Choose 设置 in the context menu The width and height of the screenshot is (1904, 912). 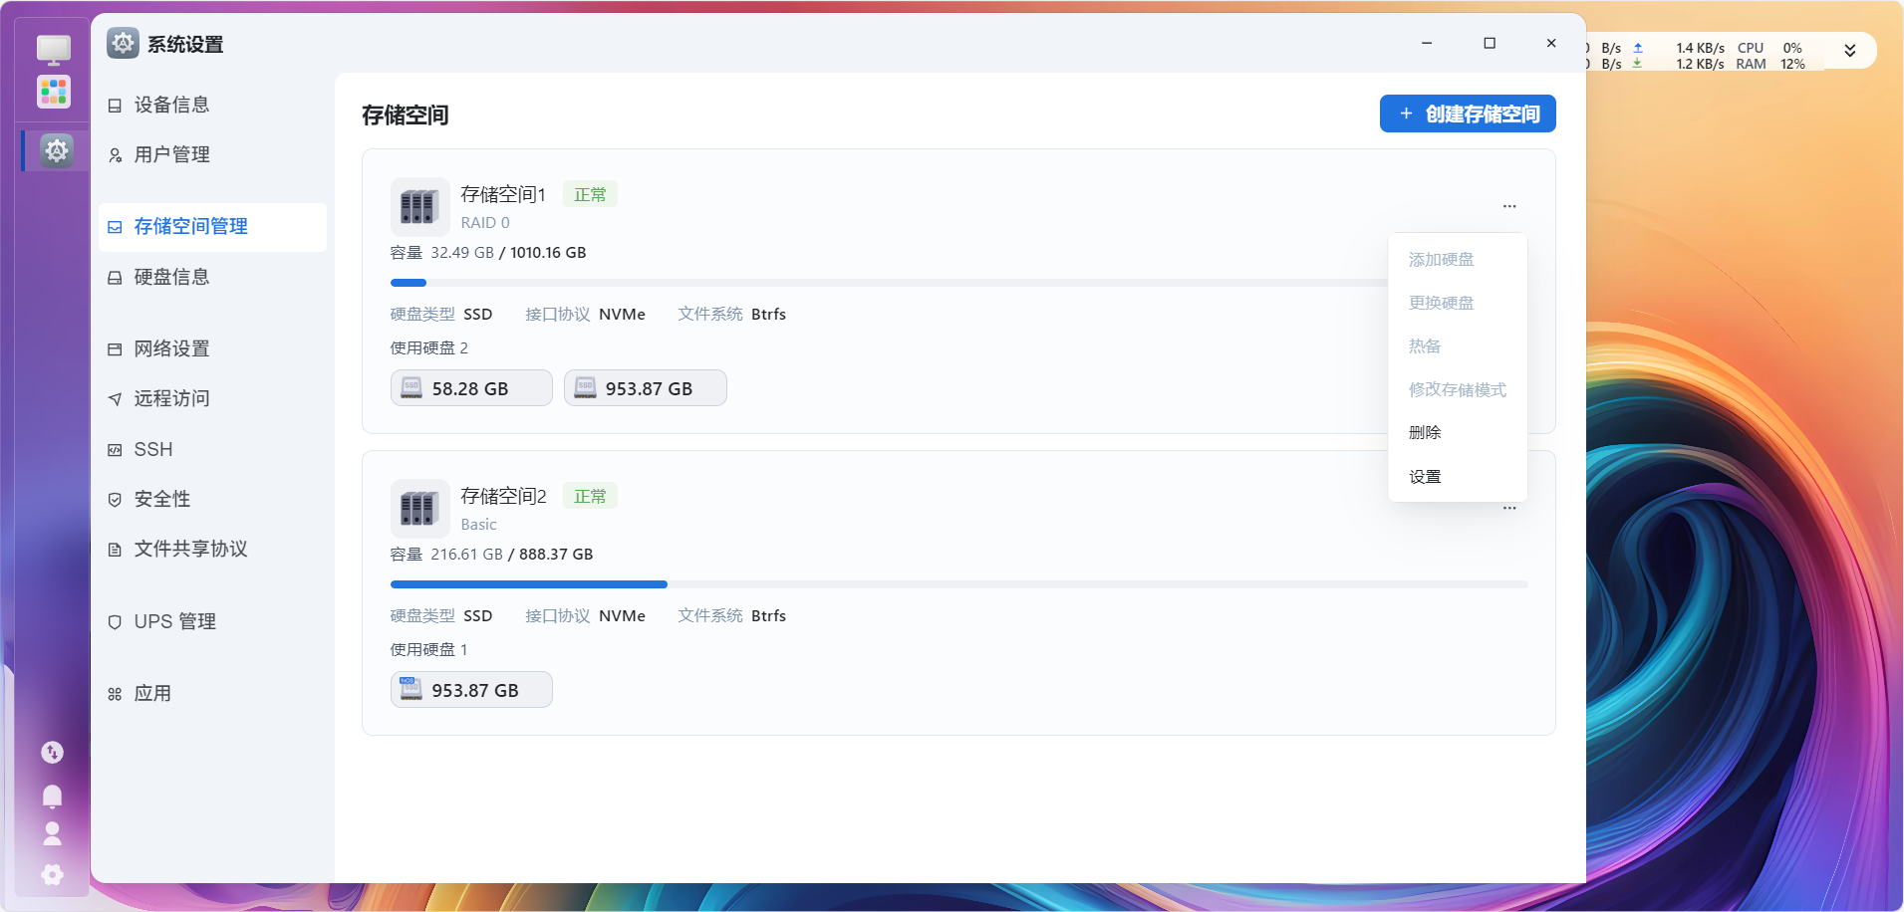pyautogui.click(x=1425, y=477)
